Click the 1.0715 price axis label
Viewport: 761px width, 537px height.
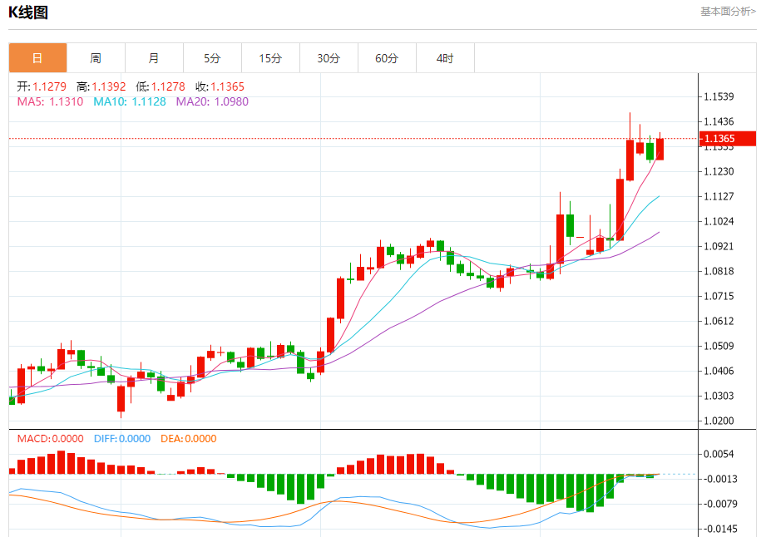pyautogui.click(x=719, y=296)
